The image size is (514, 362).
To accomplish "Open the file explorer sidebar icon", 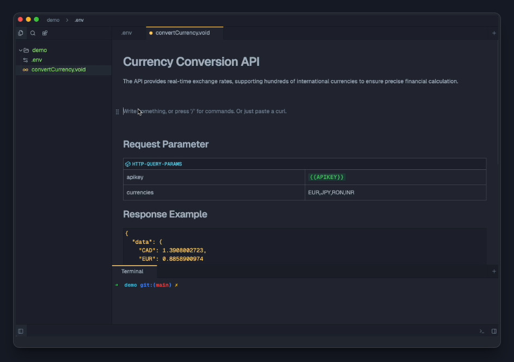I will pyautogui.click(x=21, y=33).
